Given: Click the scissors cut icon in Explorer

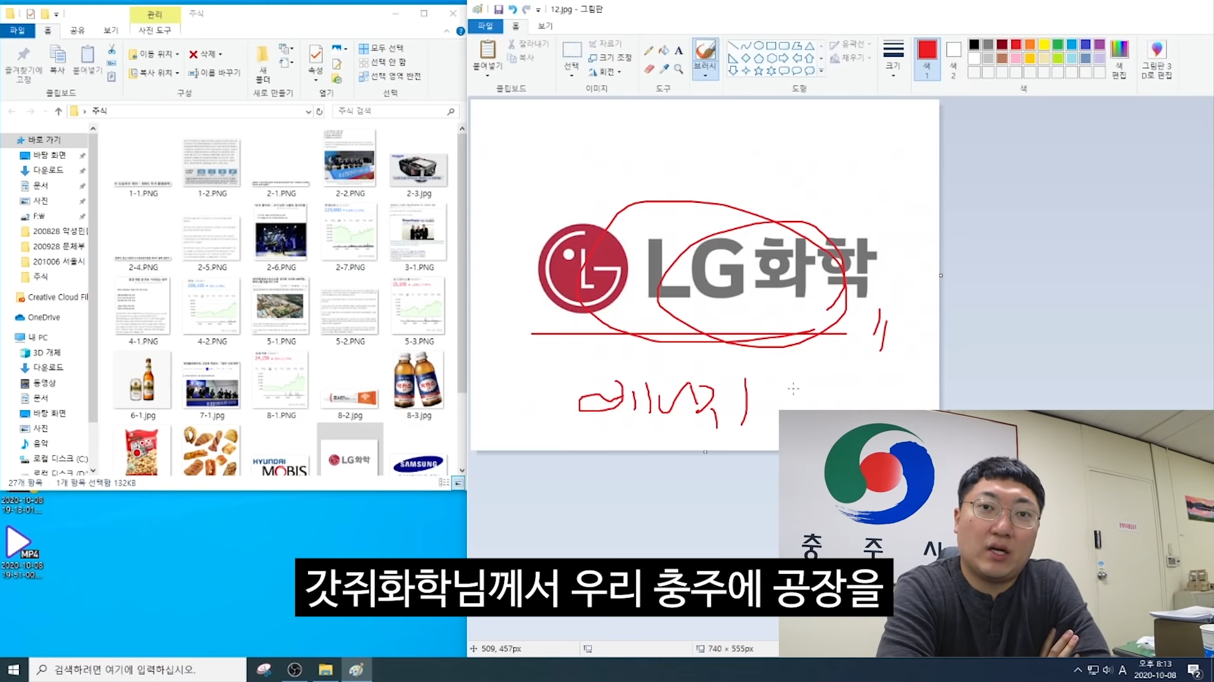Looking at the screenshot, I should pyautogui.click(x=111, y=49).
